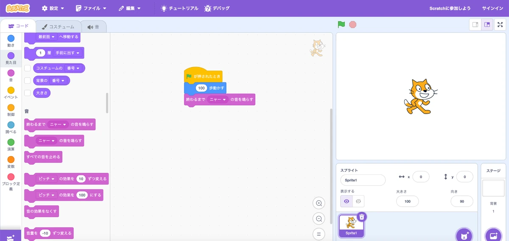
Task: Switch to the コード tab
Action: (18, 26)
